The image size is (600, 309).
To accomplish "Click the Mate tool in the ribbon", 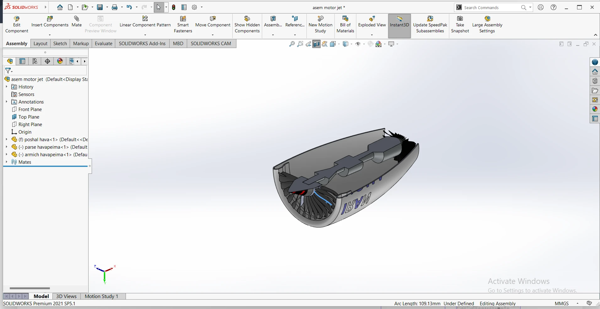I will tap(77, 21).
